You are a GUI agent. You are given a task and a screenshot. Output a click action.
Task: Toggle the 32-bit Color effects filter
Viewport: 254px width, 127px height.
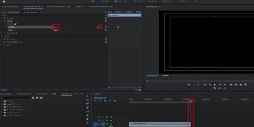pyautogui.click(x=37, y=98)
